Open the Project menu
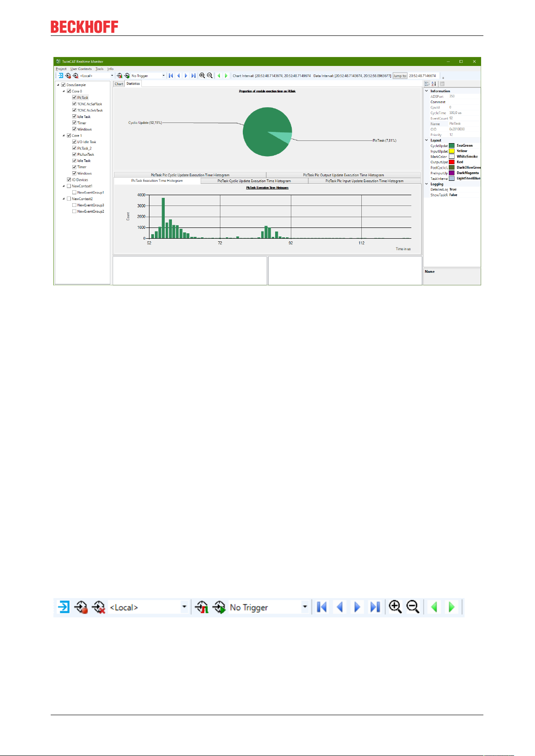 (61, 69)
